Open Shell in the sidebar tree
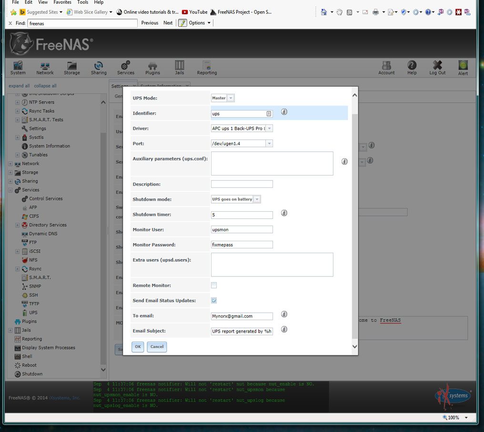The width and height of the screenshot is (484, 432). click(23, 356)
